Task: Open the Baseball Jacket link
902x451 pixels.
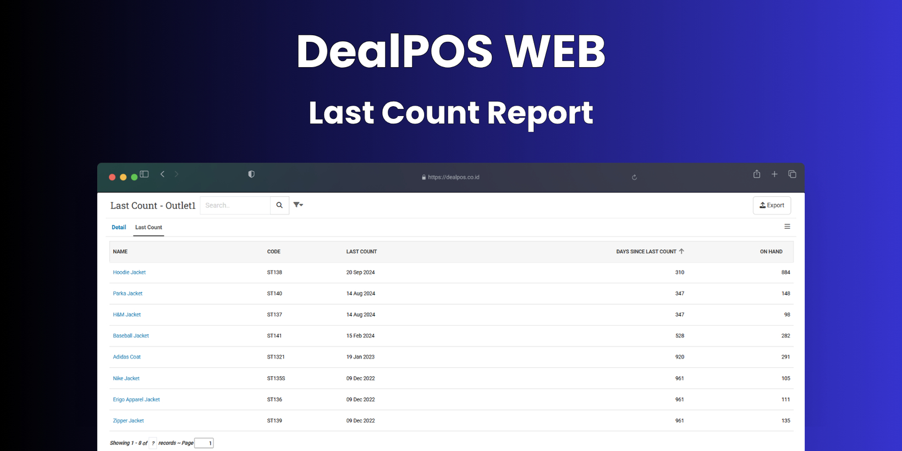Action: [131, 335]
